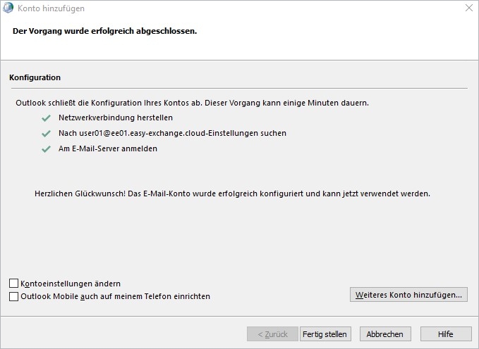Click the Outlook icon in the title bar

[8, 8]
